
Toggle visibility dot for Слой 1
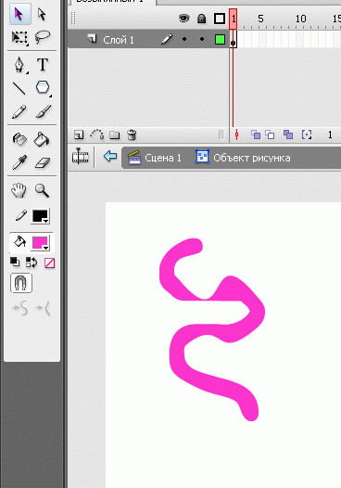[x=184, y=39]
